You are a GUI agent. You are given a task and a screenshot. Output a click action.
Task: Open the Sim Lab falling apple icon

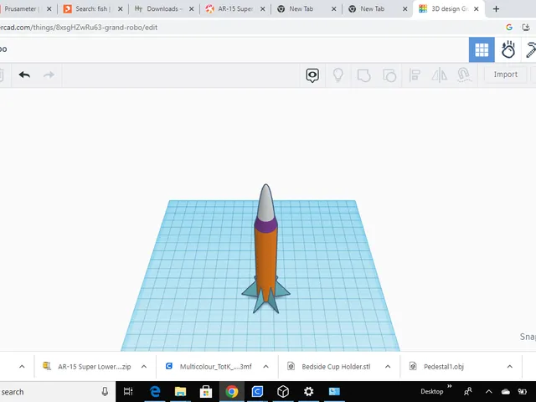click(x=508, y=50)
